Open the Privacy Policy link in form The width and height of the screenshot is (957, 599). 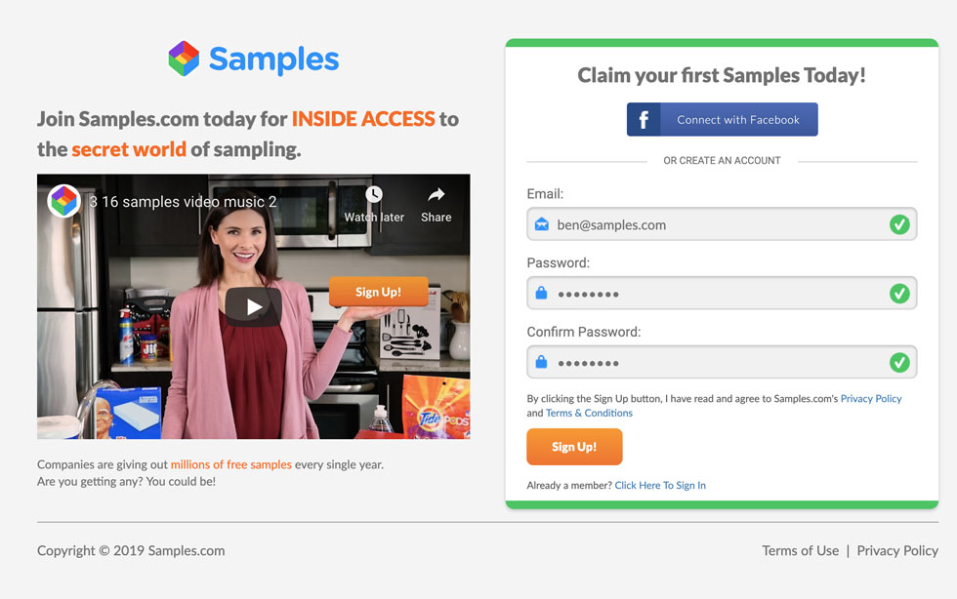[871, 398]
